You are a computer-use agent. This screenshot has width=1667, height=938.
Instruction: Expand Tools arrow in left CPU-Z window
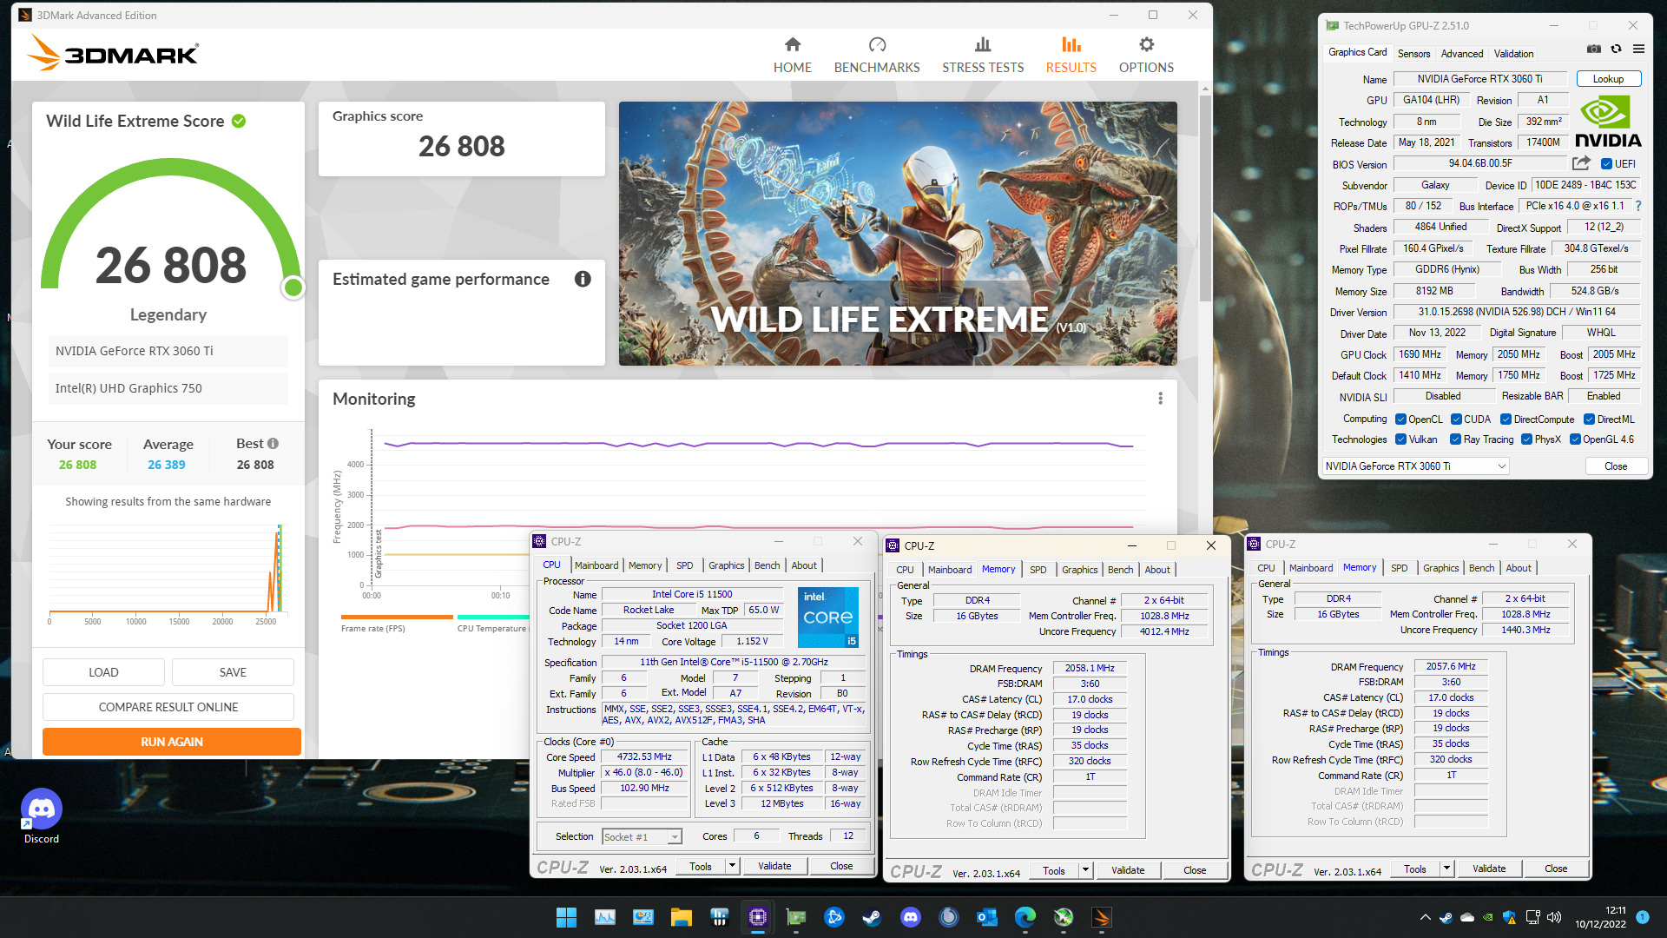click(x=732, y=866)
